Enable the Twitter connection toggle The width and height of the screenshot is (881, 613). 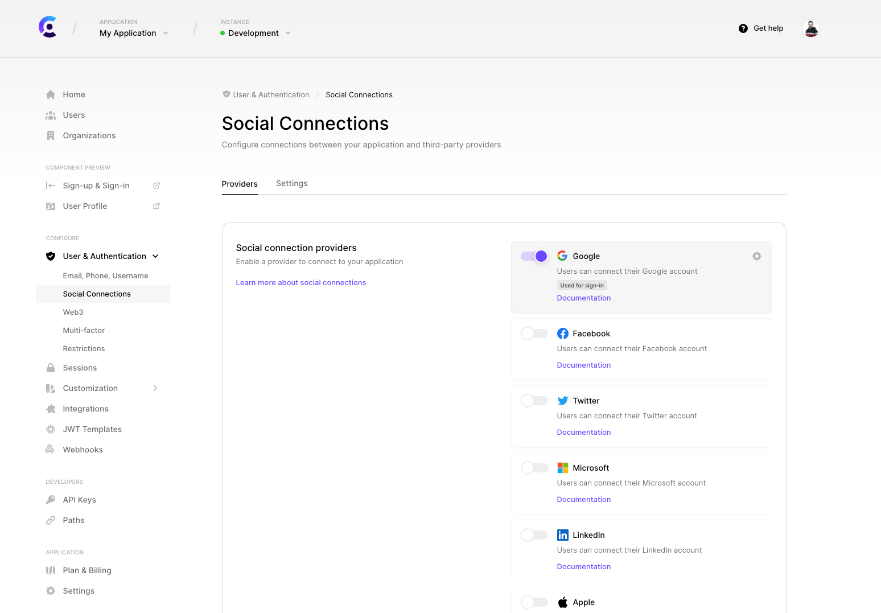coord(534,401)
